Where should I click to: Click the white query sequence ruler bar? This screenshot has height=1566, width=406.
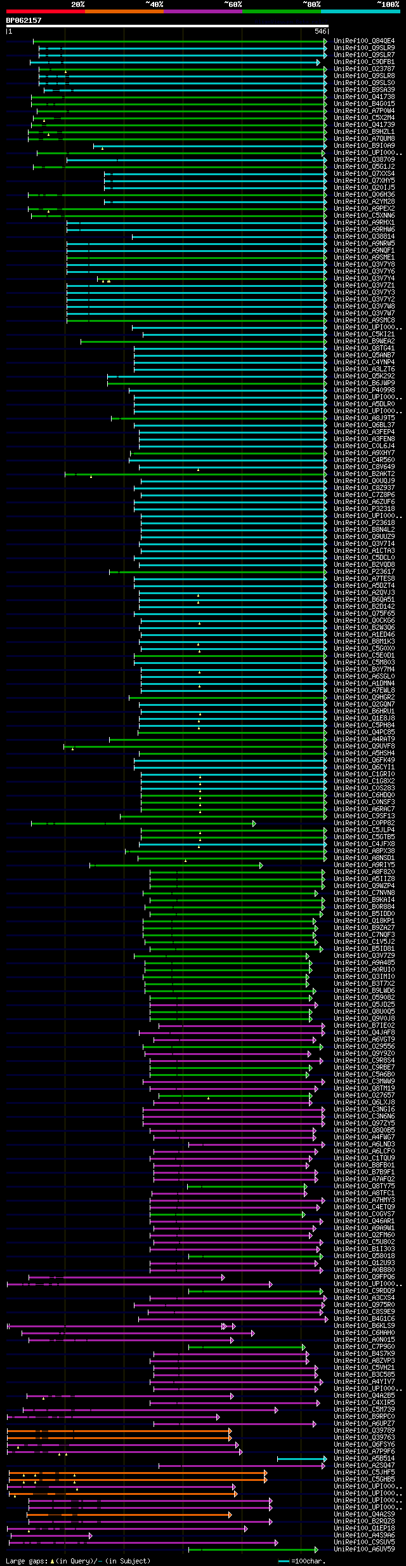pos(167,26)
